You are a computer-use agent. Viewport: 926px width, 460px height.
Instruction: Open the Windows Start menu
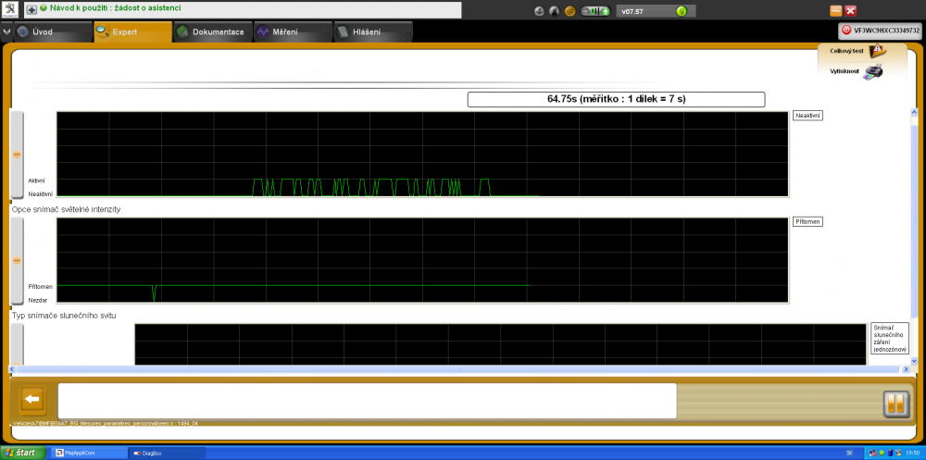point(22,453)
